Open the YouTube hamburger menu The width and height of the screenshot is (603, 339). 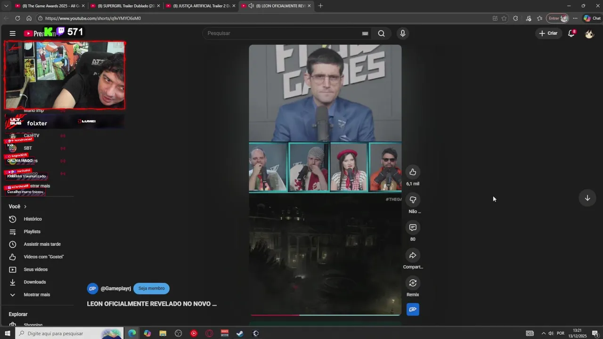tap(13, 33)
